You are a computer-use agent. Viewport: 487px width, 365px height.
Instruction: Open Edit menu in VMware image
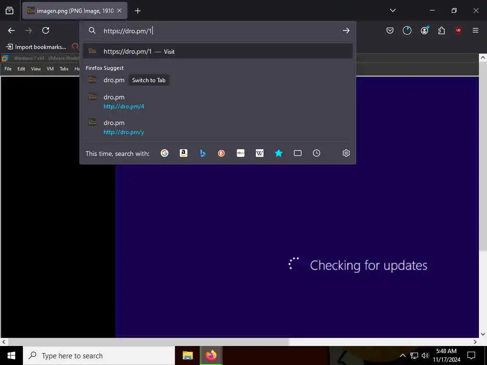click(x=21, y=68)
